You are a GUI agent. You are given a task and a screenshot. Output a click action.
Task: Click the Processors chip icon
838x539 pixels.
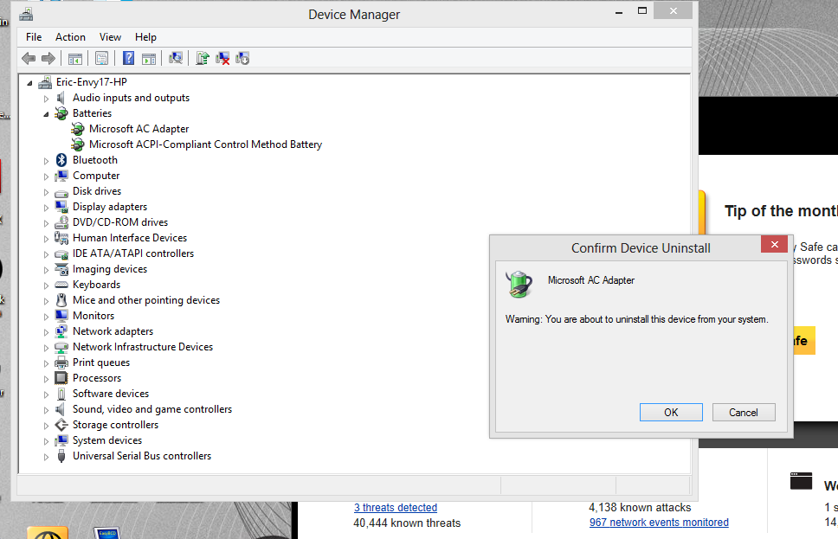point(61,378)
